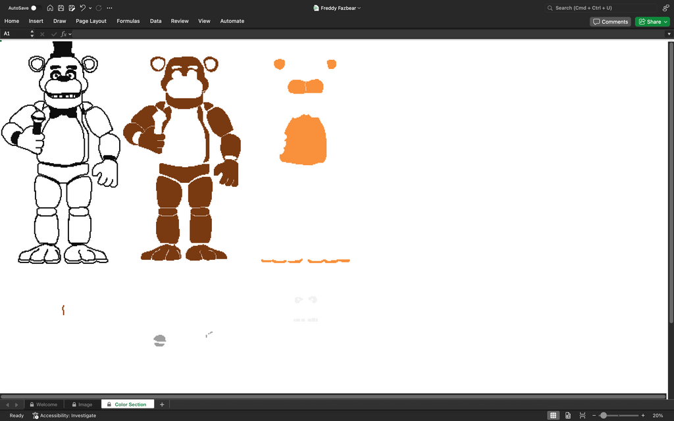Click the formula bar cancel X icon
Viewport: 674px width, 421px height.
[42, 34]
